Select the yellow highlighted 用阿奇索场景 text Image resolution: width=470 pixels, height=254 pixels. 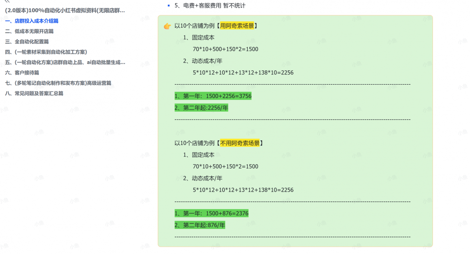(x=237, y=26)
